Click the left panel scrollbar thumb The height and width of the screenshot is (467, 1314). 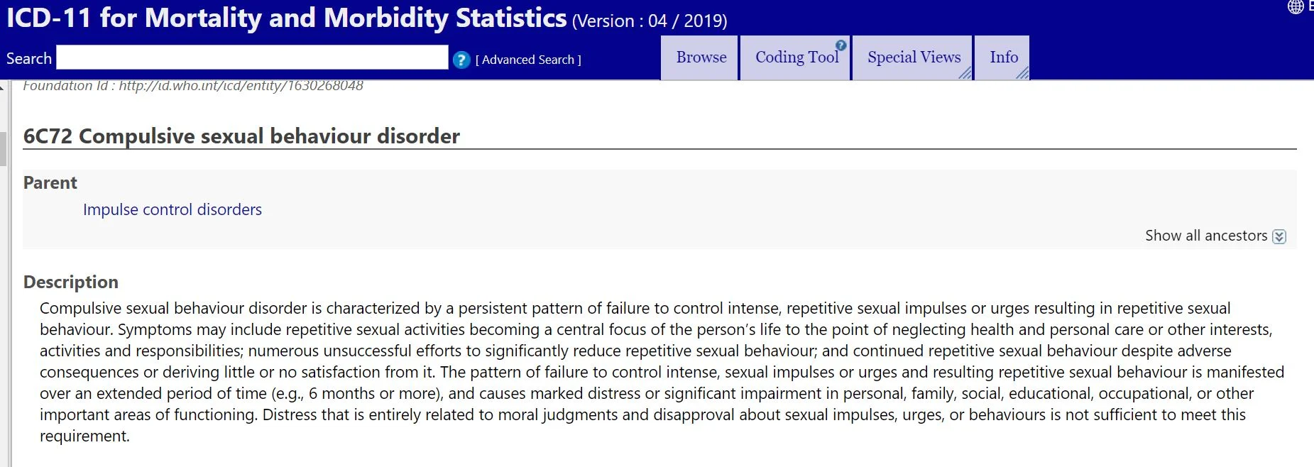click(3, 148)
